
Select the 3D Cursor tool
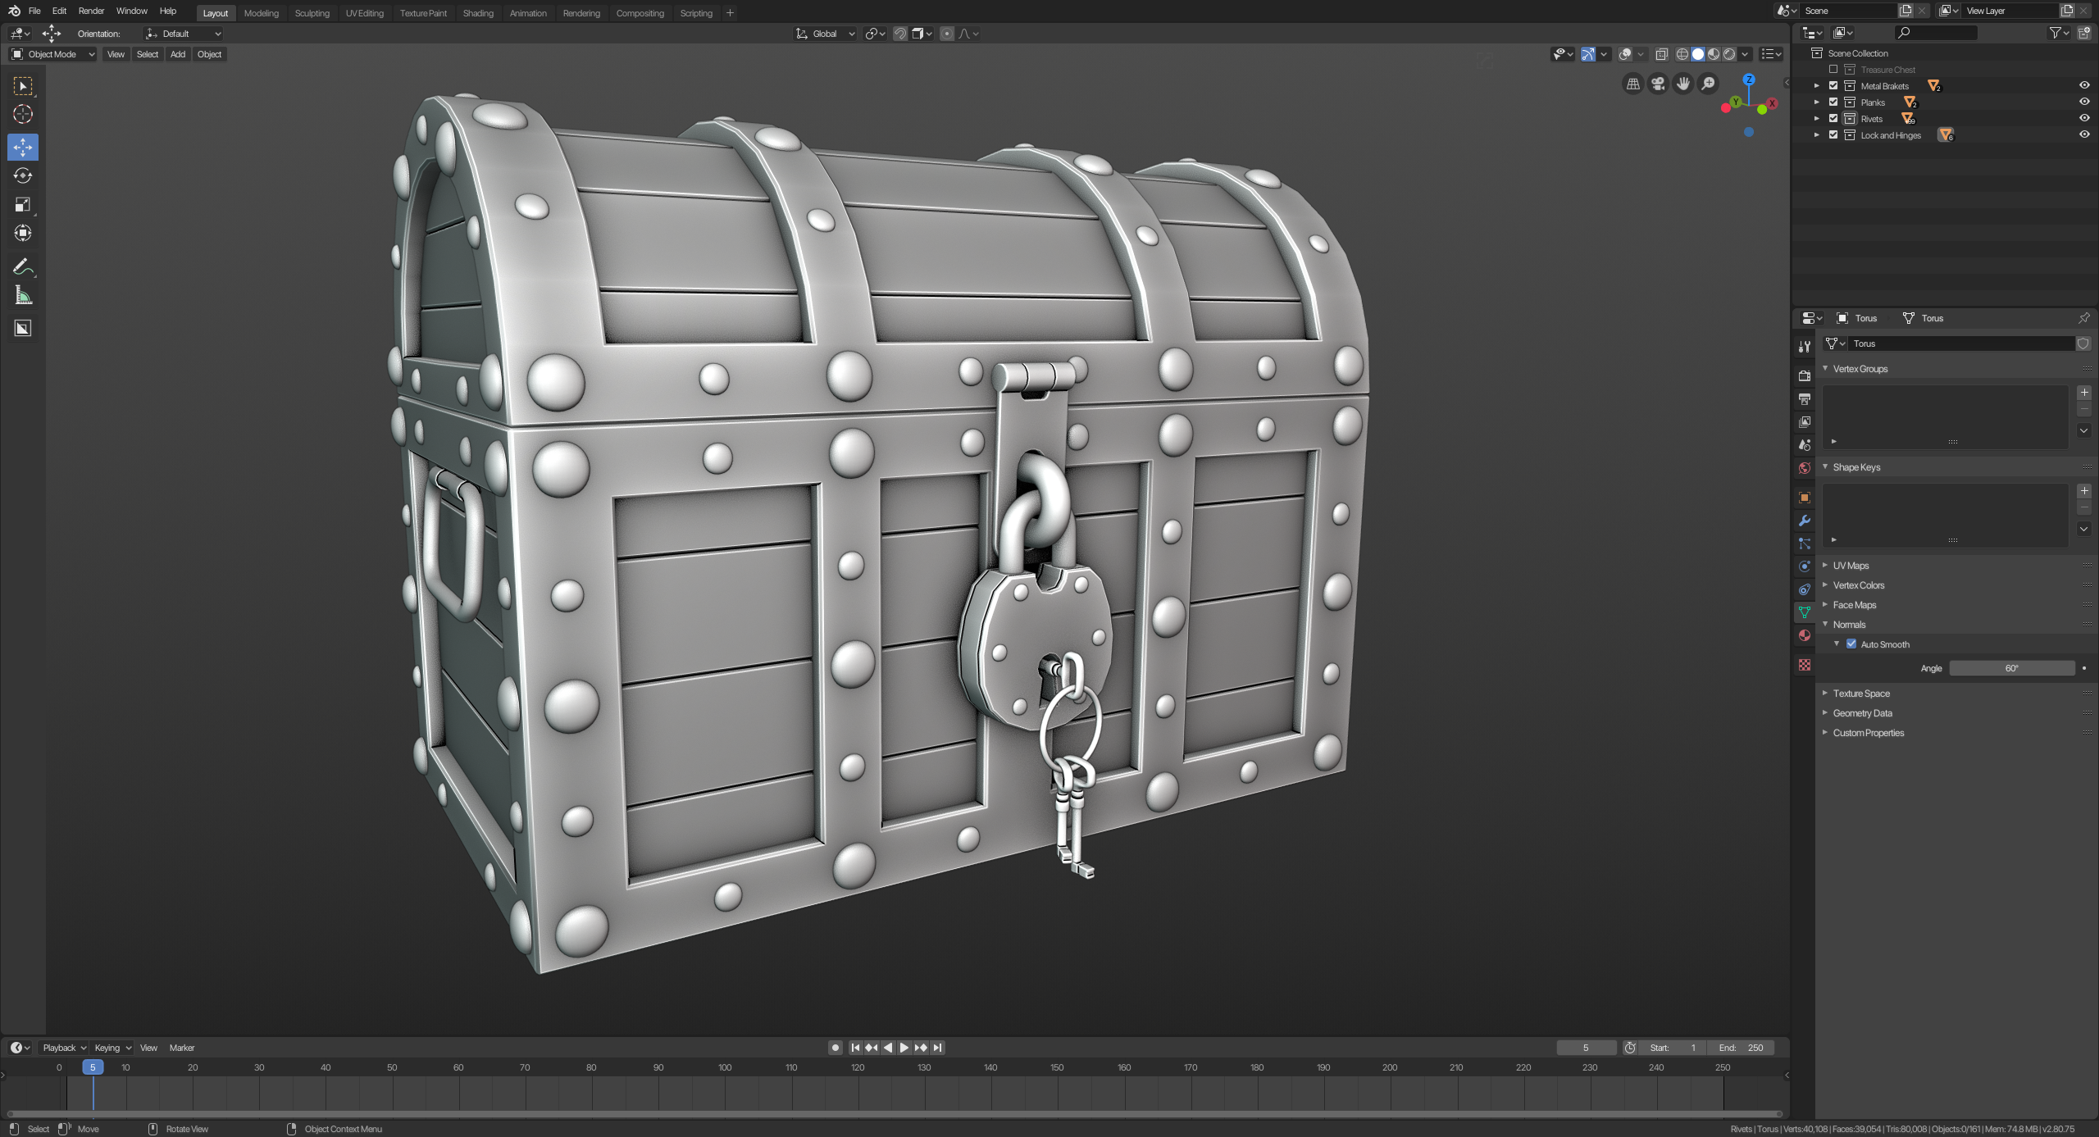click(x=23, y=114)
